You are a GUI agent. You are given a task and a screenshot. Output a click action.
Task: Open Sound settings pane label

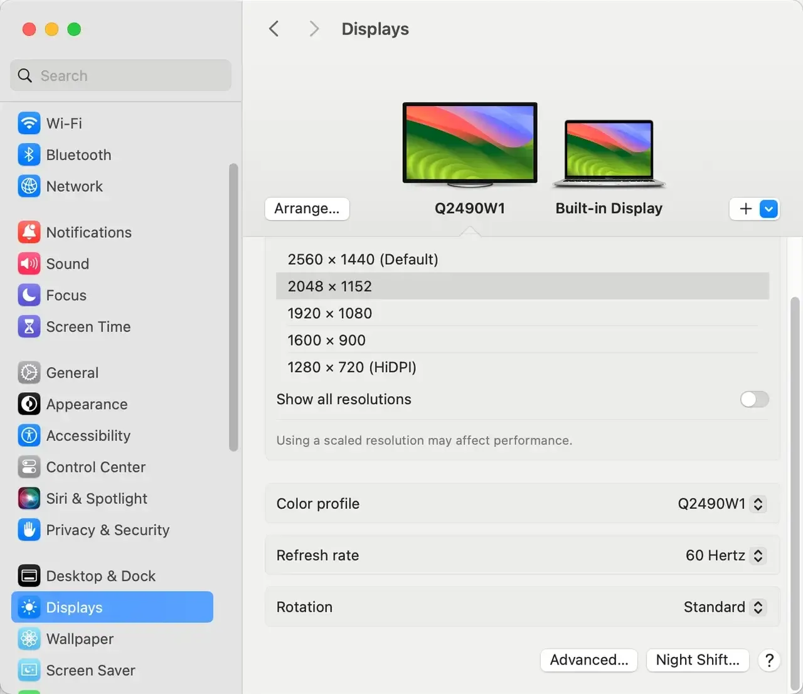(x=67, y=264)
